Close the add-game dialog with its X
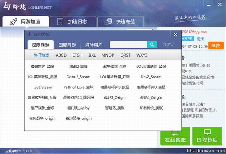226x154 pixels. (x=176, y=35)
